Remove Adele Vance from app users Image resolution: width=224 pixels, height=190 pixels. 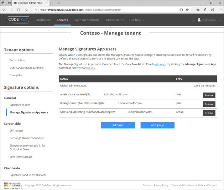click(x=209, y=95)
